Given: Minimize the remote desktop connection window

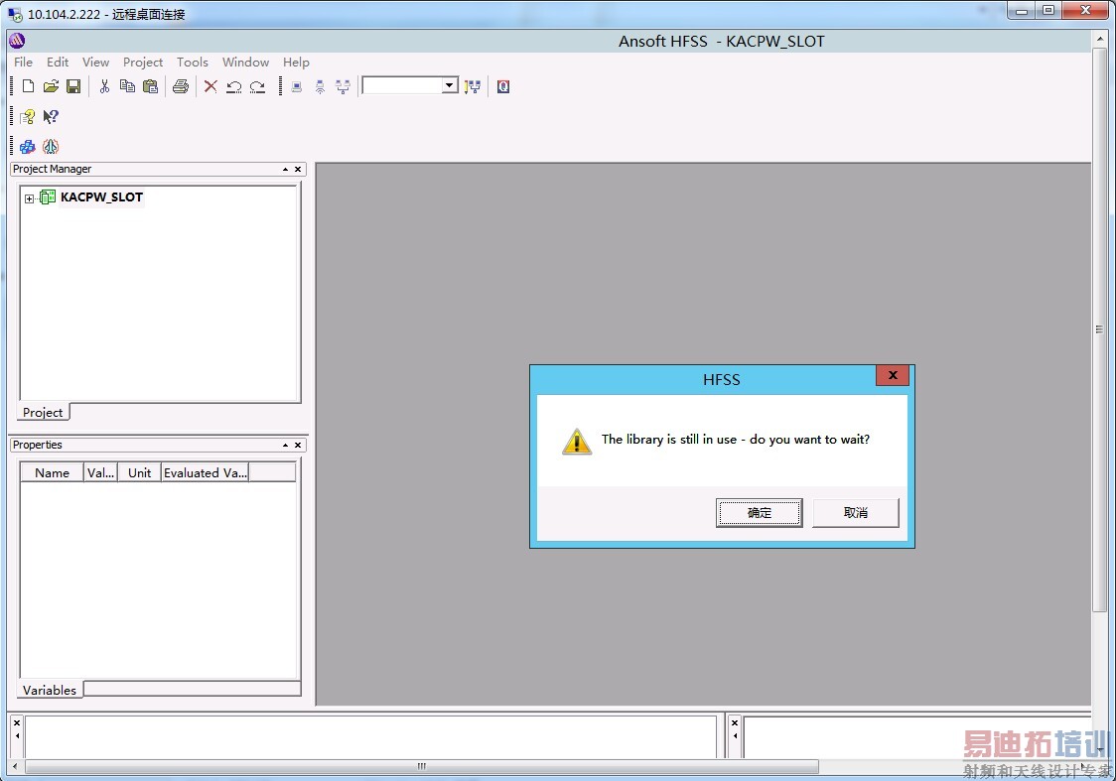Looking at the screenshot, I should [x=1022, y=11].
